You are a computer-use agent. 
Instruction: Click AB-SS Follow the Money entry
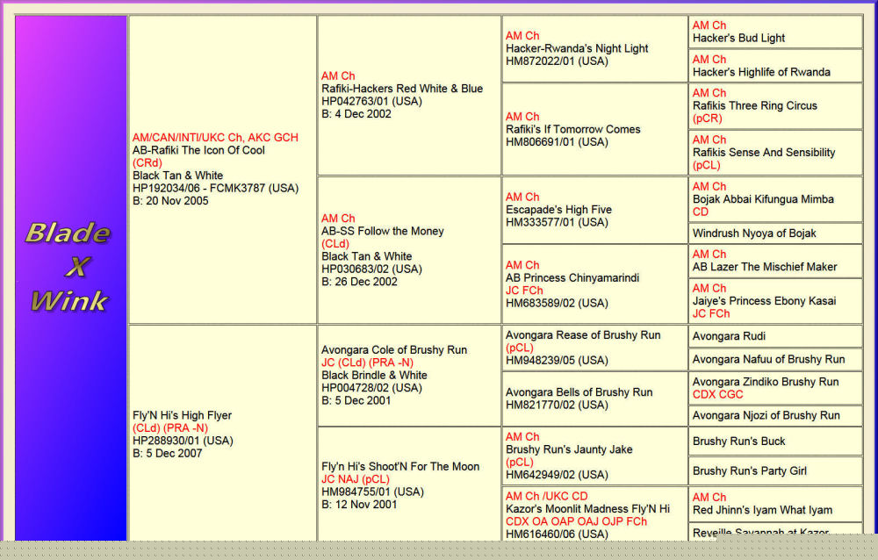(383, 231)
